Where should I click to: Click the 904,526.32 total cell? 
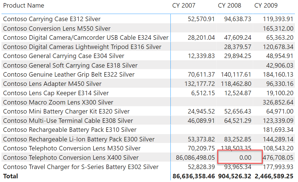pyautogui.click(x=235, y=176)
